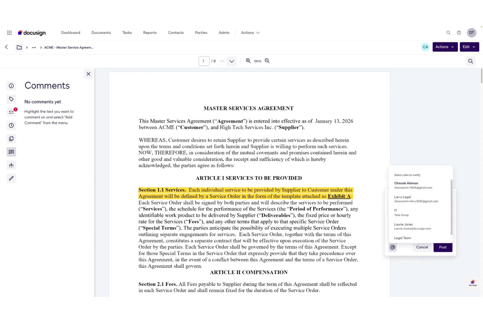This screenshot has width=483, height=322.
Task: Open the history clock icon
Action: pos(11,126)
